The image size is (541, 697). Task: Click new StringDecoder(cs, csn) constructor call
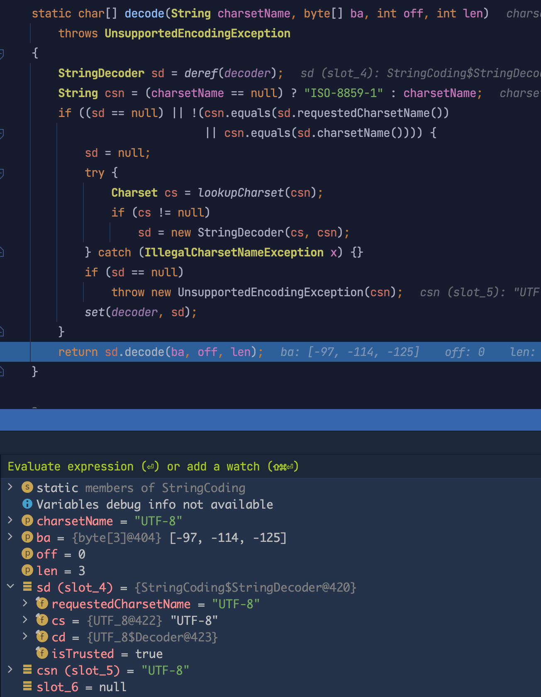coord(257,232)
